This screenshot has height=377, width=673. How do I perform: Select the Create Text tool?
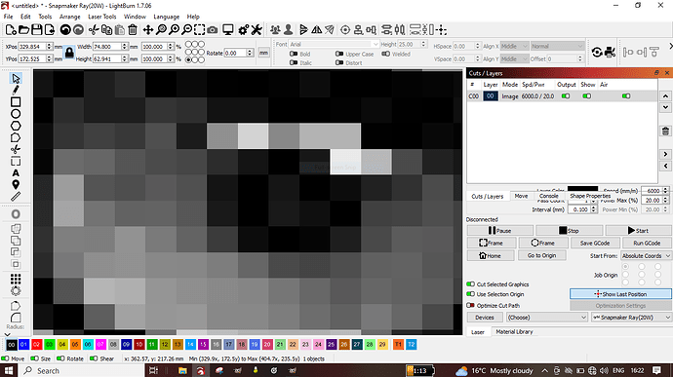[x=16, y=173]
